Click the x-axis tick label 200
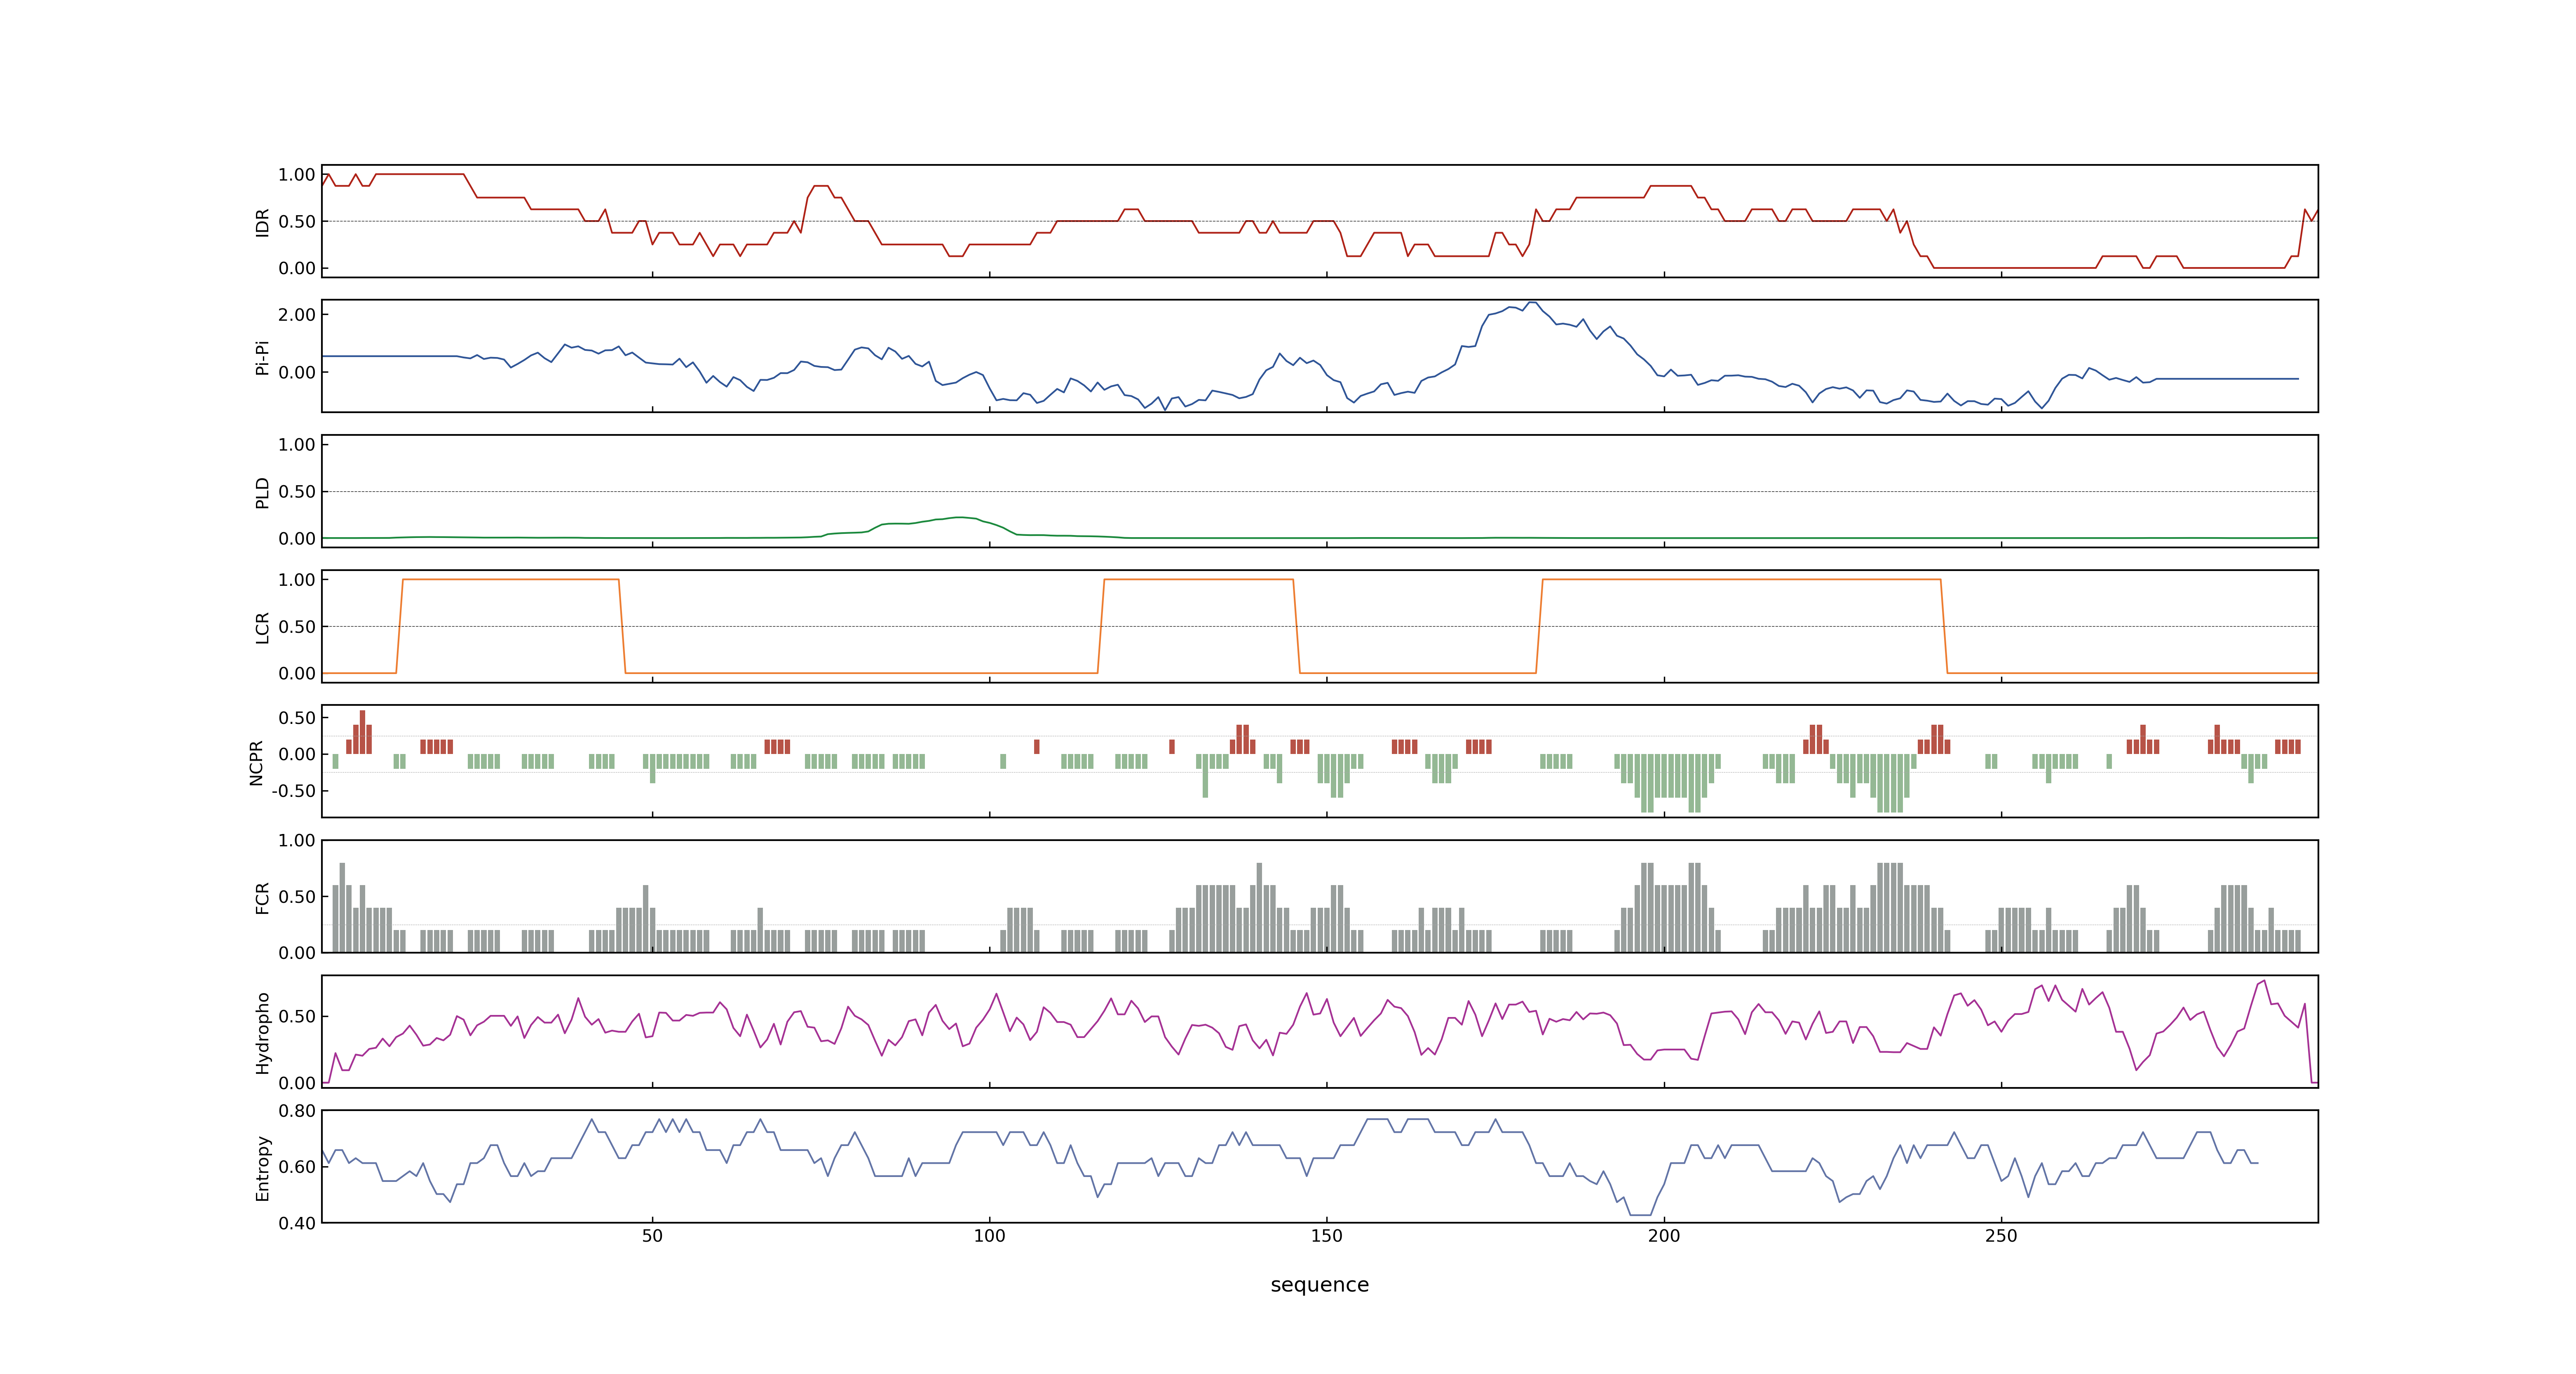 point(1664,1236)
